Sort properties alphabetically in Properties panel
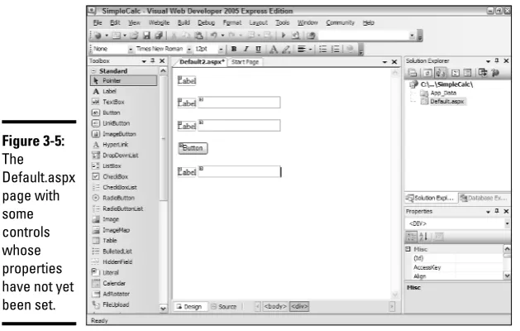The image size is (520, 331). [x=423, y=237]
